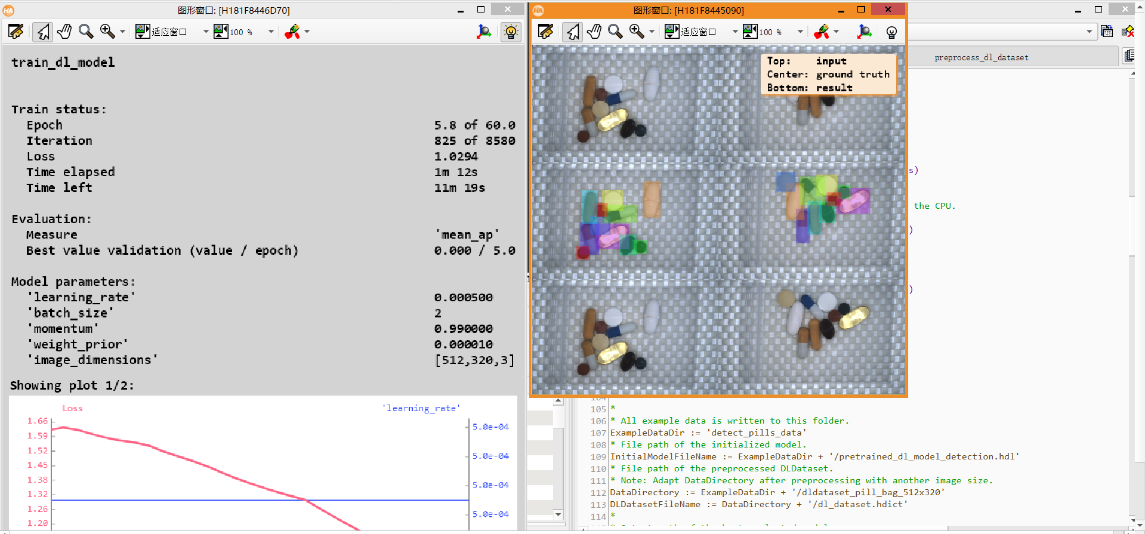Click the 'batch_size' parameter label

pyautogui.click(x=70, y=313)
